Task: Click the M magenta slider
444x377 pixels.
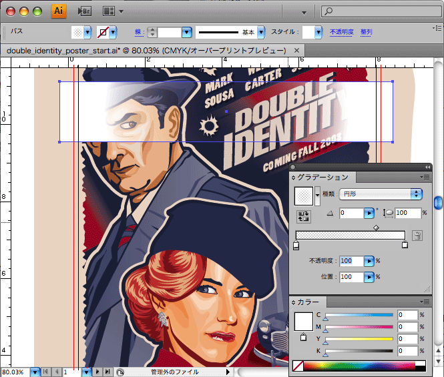Action: click(x=359, y=327)
